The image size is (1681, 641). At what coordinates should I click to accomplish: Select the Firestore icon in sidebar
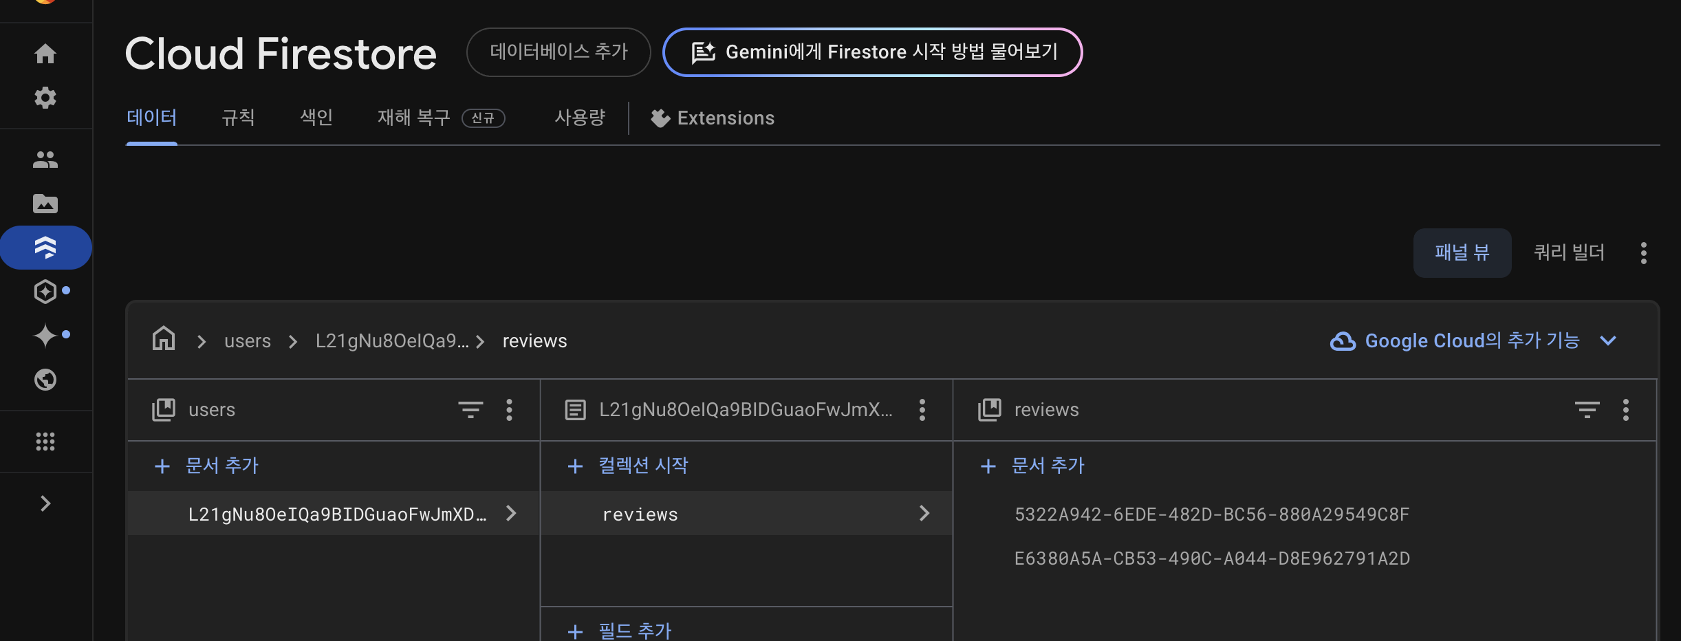tap(45, 248)
